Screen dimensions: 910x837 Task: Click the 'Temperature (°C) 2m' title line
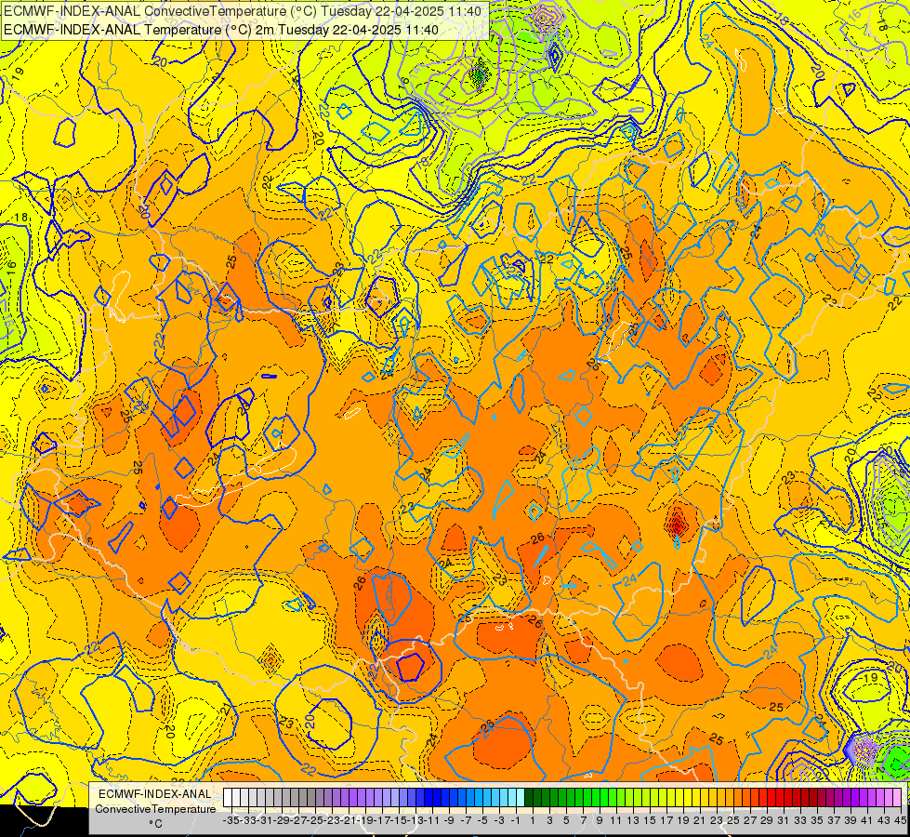click(221, 30)
